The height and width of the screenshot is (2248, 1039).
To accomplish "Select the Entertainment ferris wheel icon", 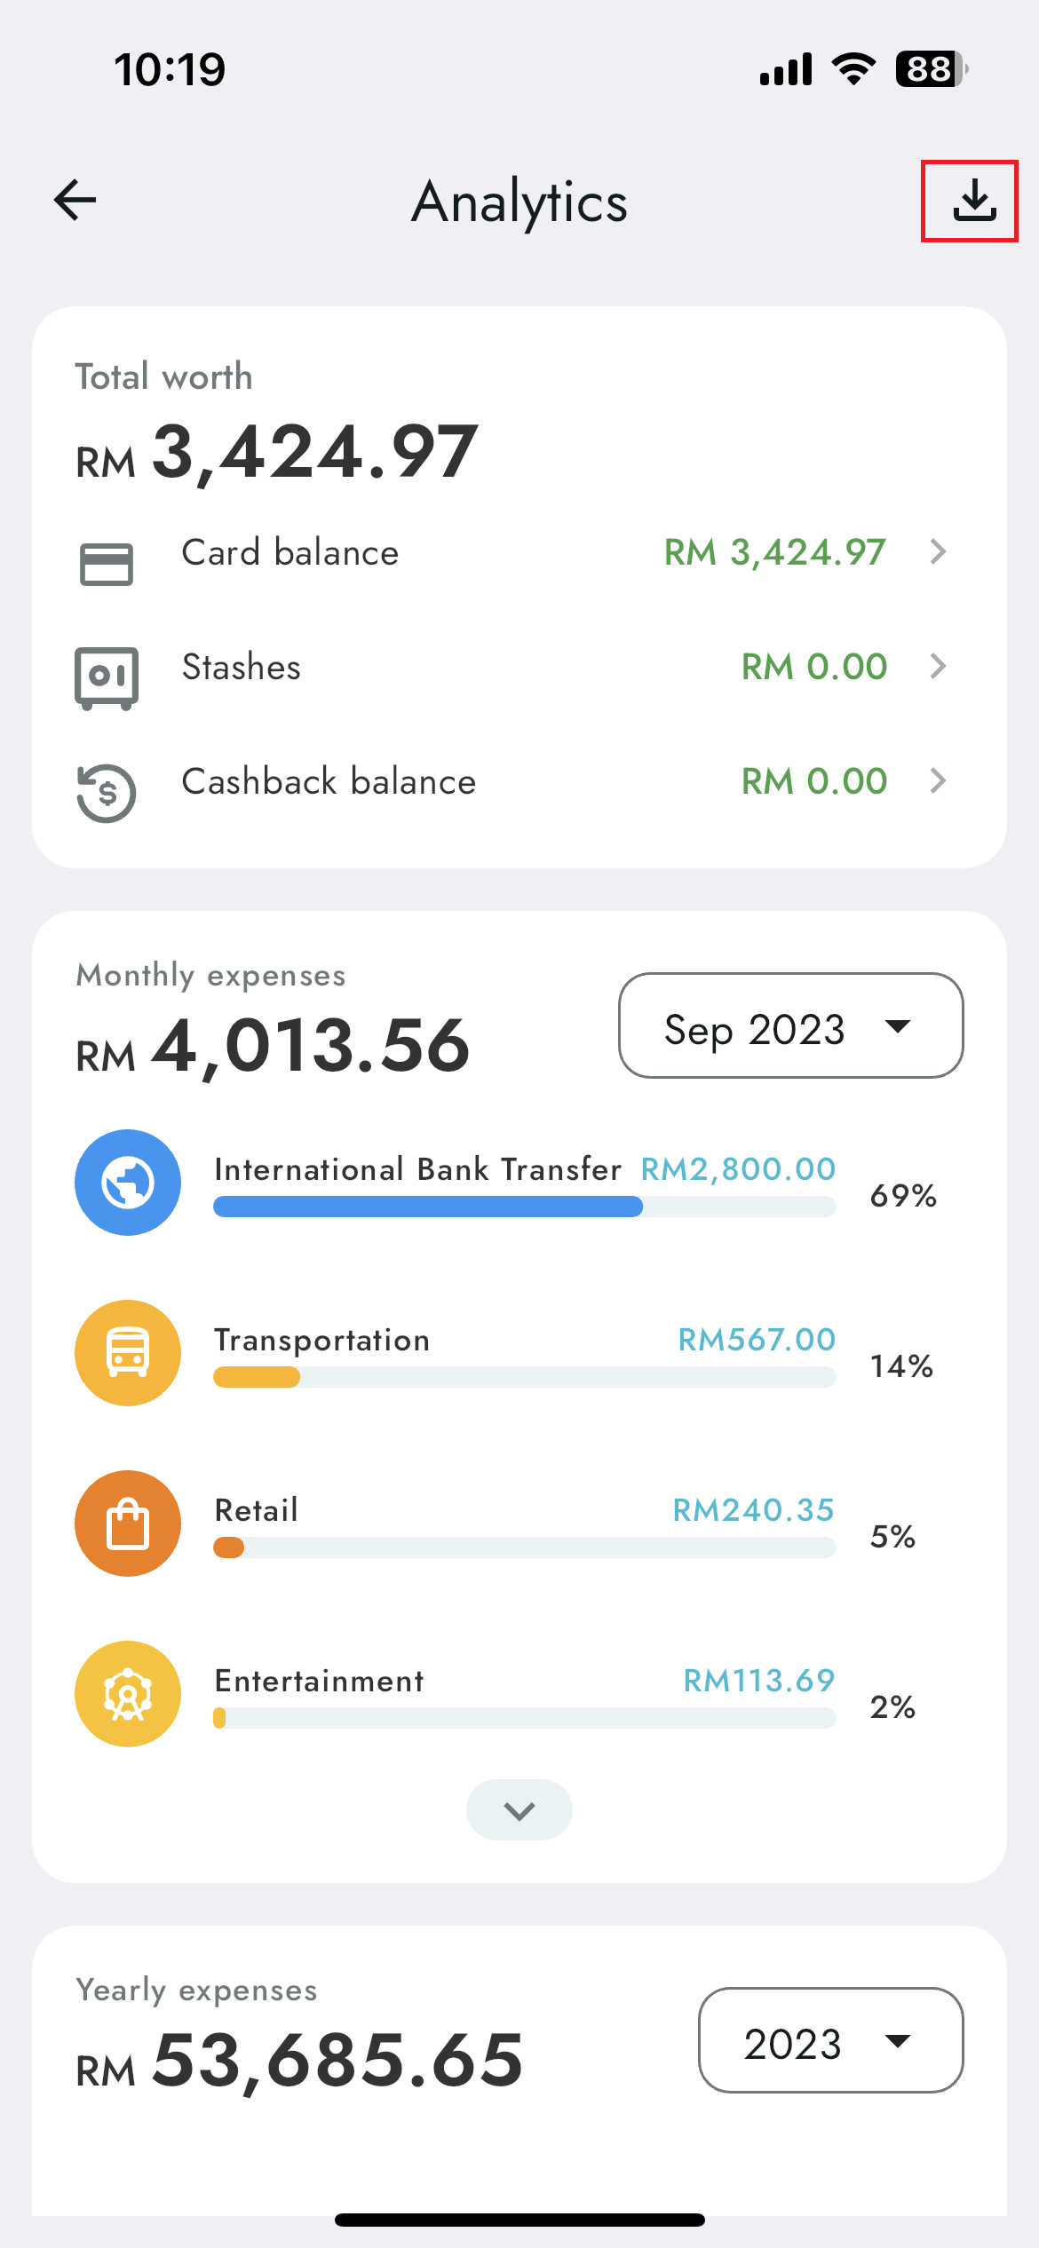I will pos(128,1694).
